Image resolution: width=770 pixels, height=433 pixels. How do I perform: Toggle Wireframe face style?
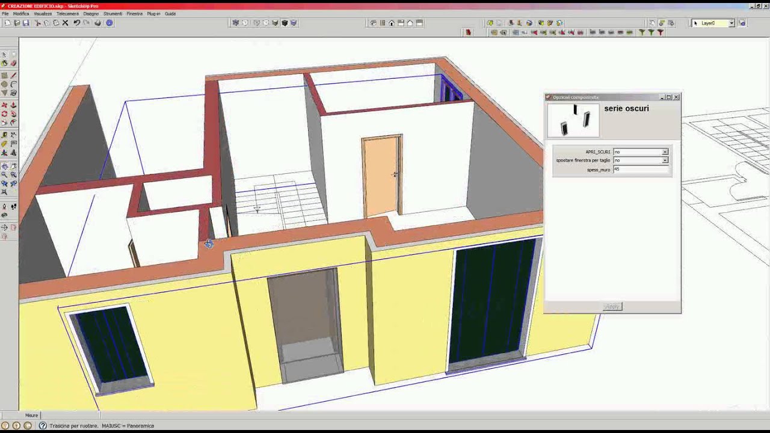coord(256,23)
